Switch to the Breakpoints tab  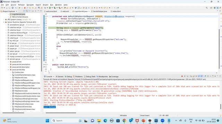(102, 76)
